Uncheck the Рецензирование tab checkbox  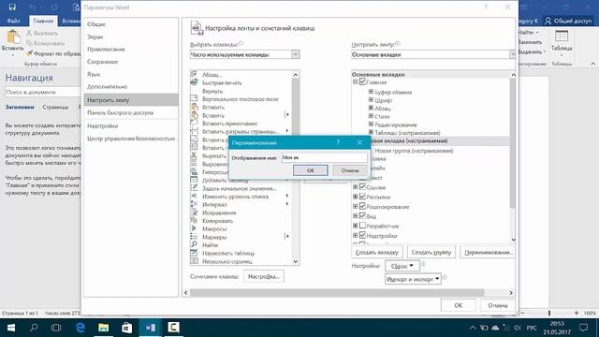[x=362, y=206]
